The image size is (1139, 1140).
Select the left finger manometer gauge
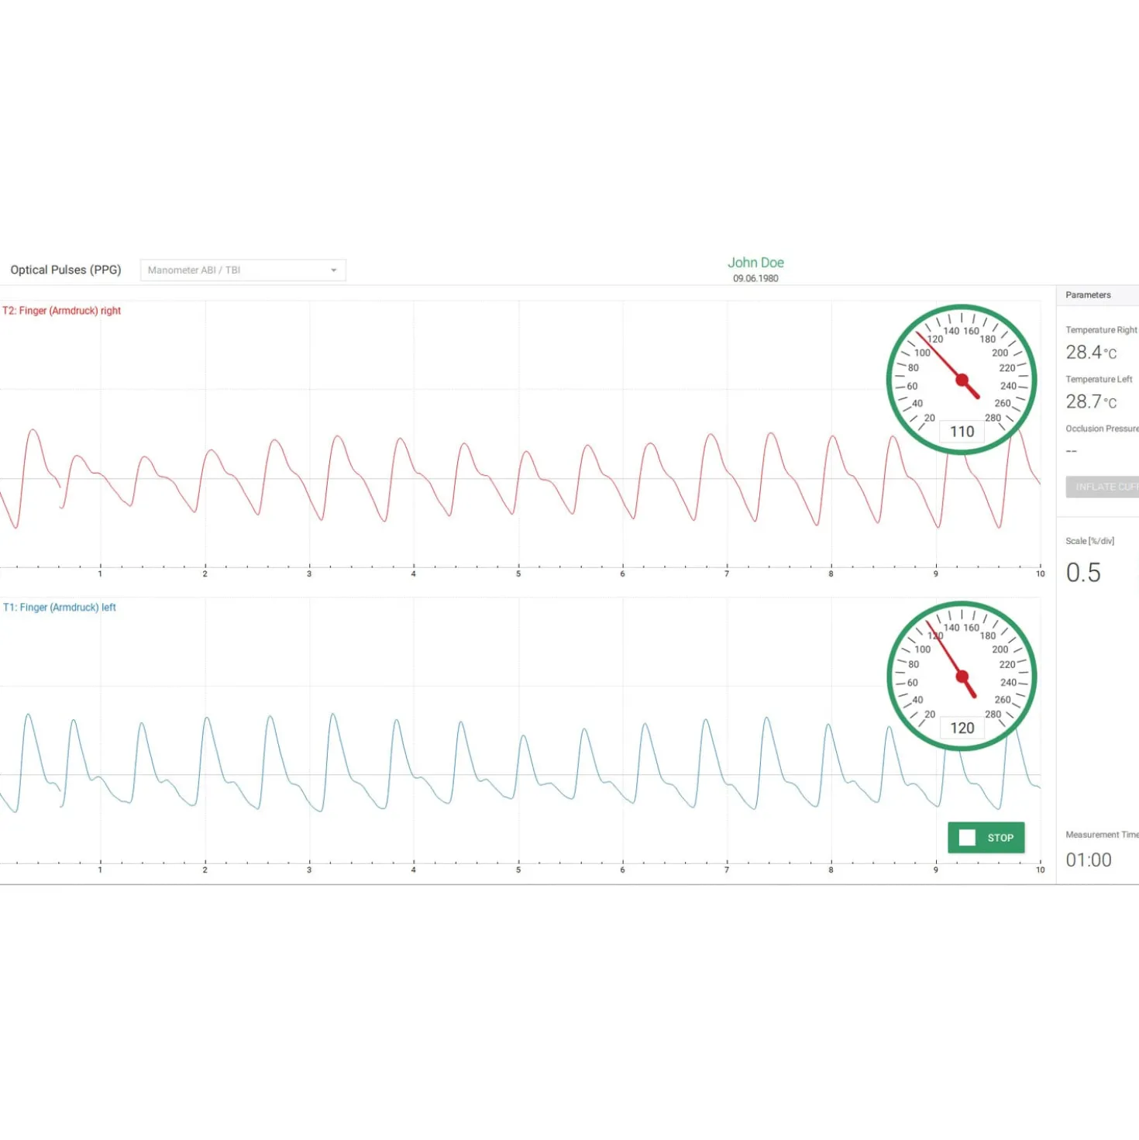point(962,677)
